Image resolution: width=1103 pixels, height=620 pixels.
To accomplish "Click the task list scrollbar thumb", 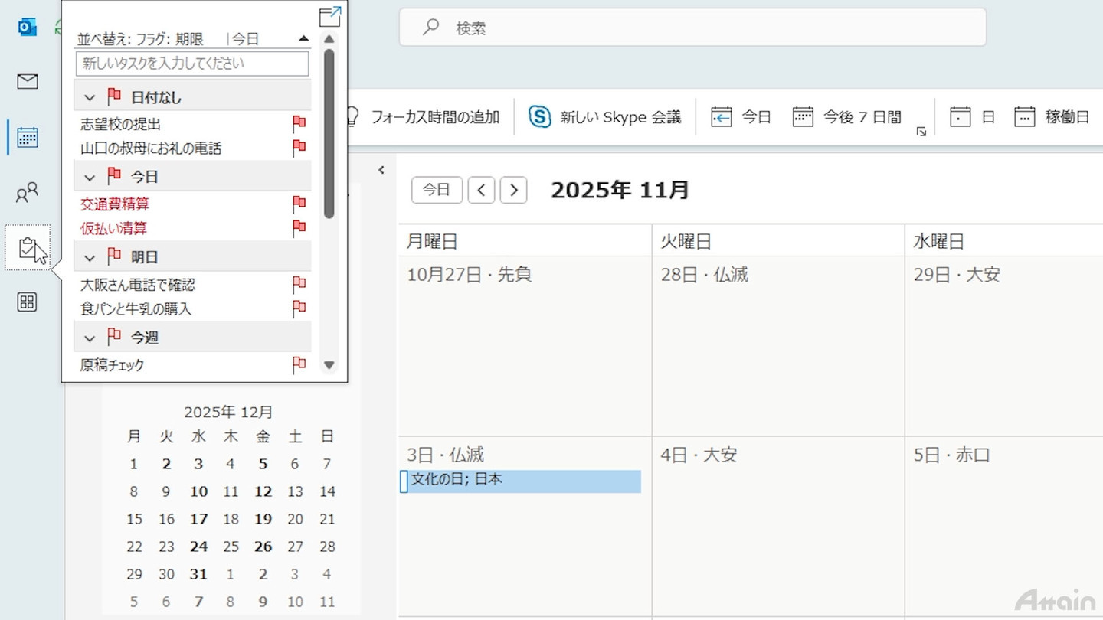I will point(329,134).
